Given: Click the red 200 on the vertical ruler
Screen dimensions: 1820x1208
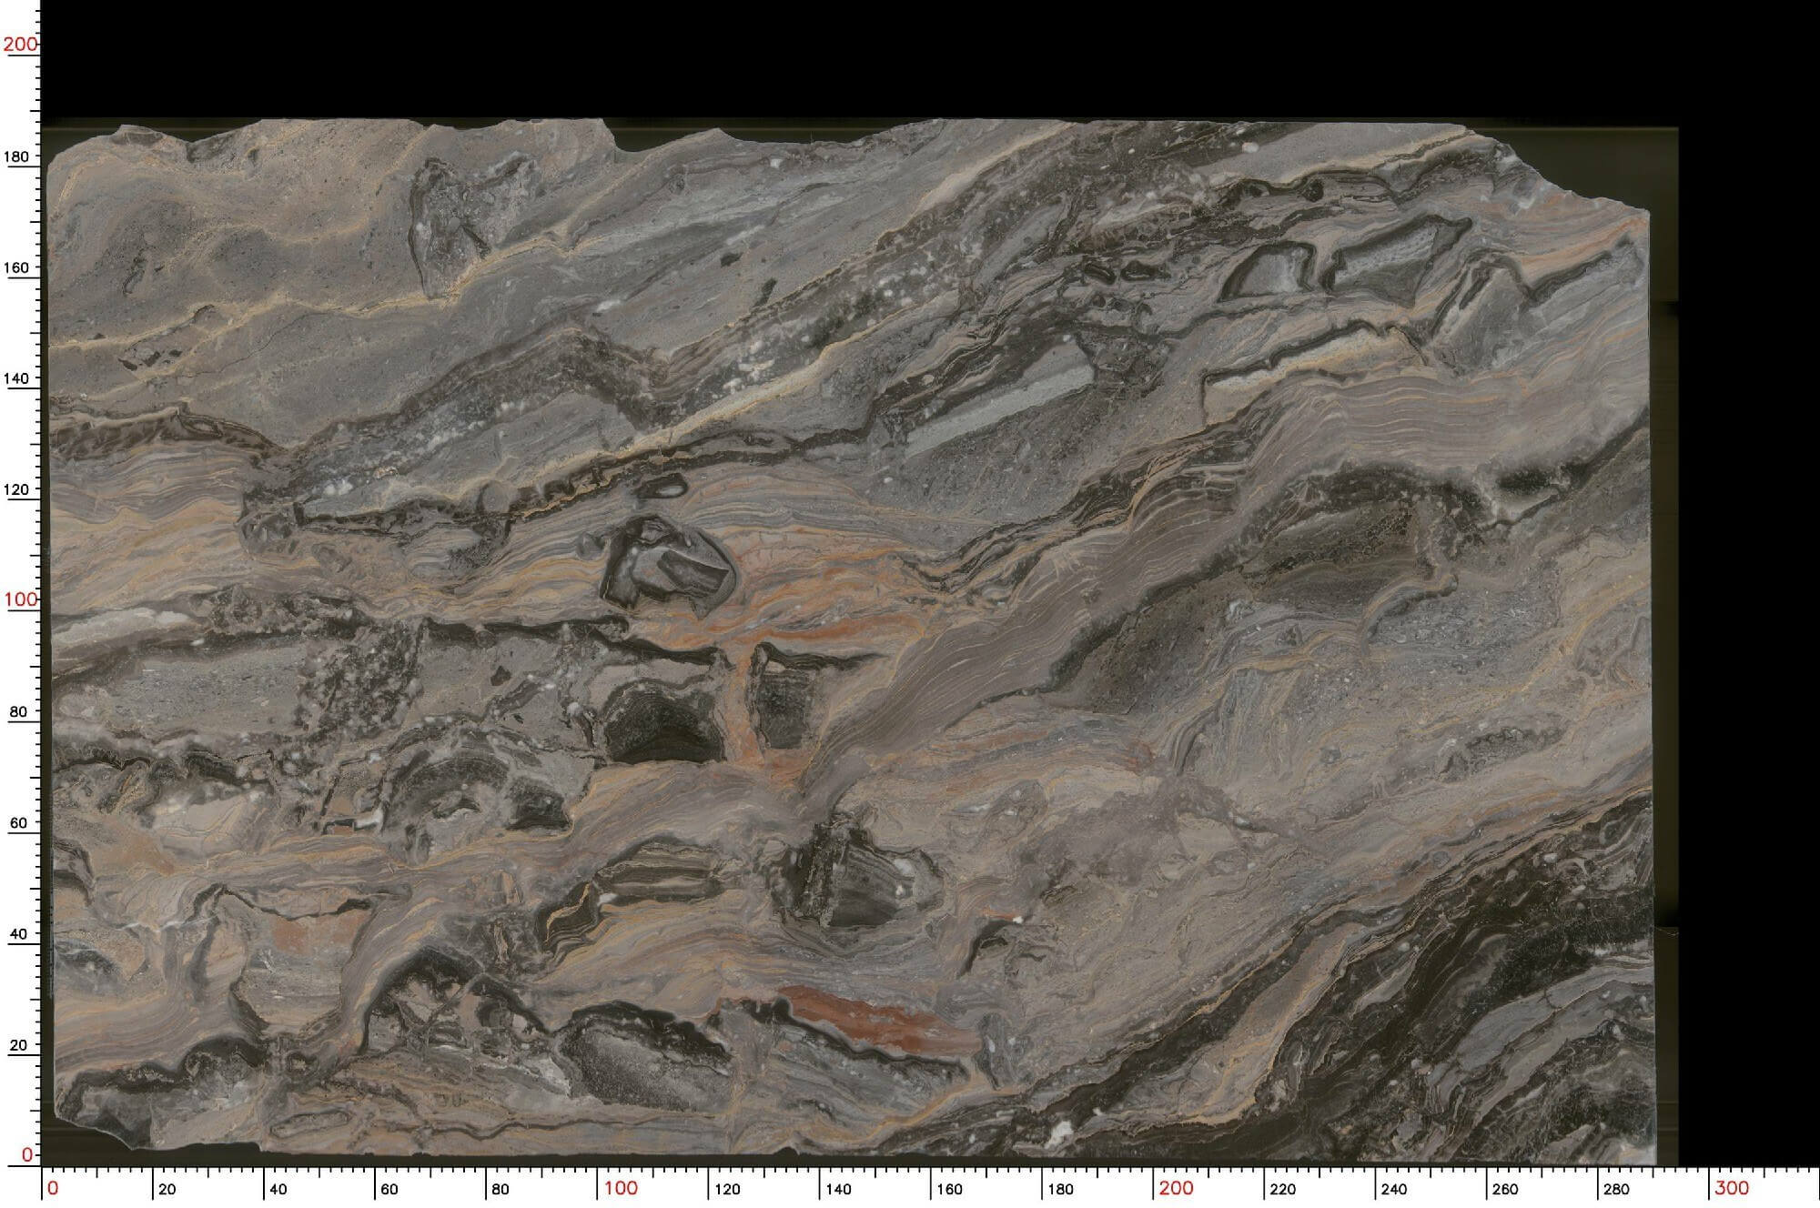Looking at the screenshot, I should click(x=20, y=44).
